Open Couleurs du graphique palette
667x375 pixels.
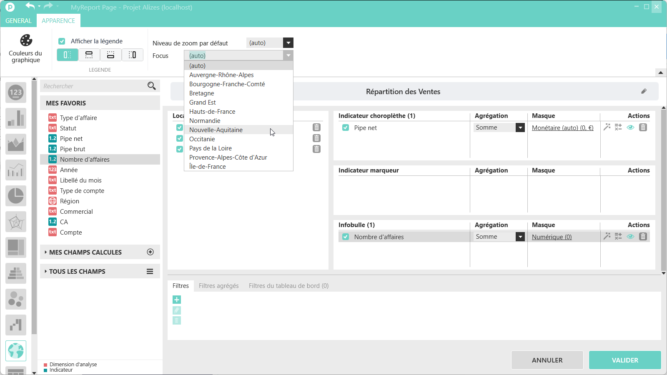point(26,48)
